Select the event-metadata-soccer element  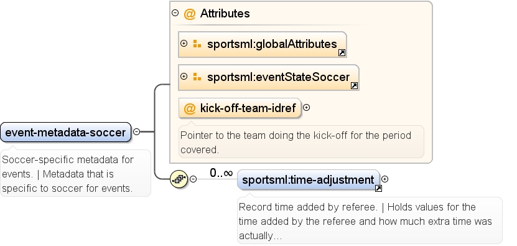click(x=65, y=132)
